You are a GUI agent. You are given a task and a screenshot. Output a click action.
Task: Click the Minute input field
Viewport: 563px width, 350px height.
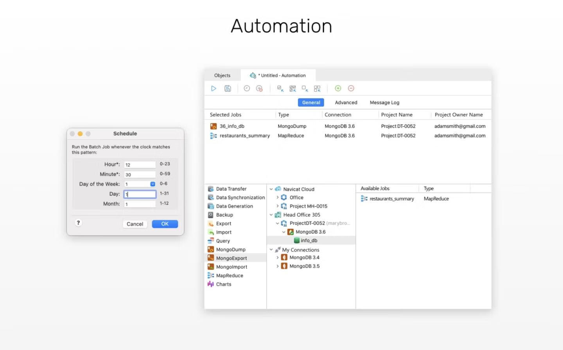coord(140,174)
